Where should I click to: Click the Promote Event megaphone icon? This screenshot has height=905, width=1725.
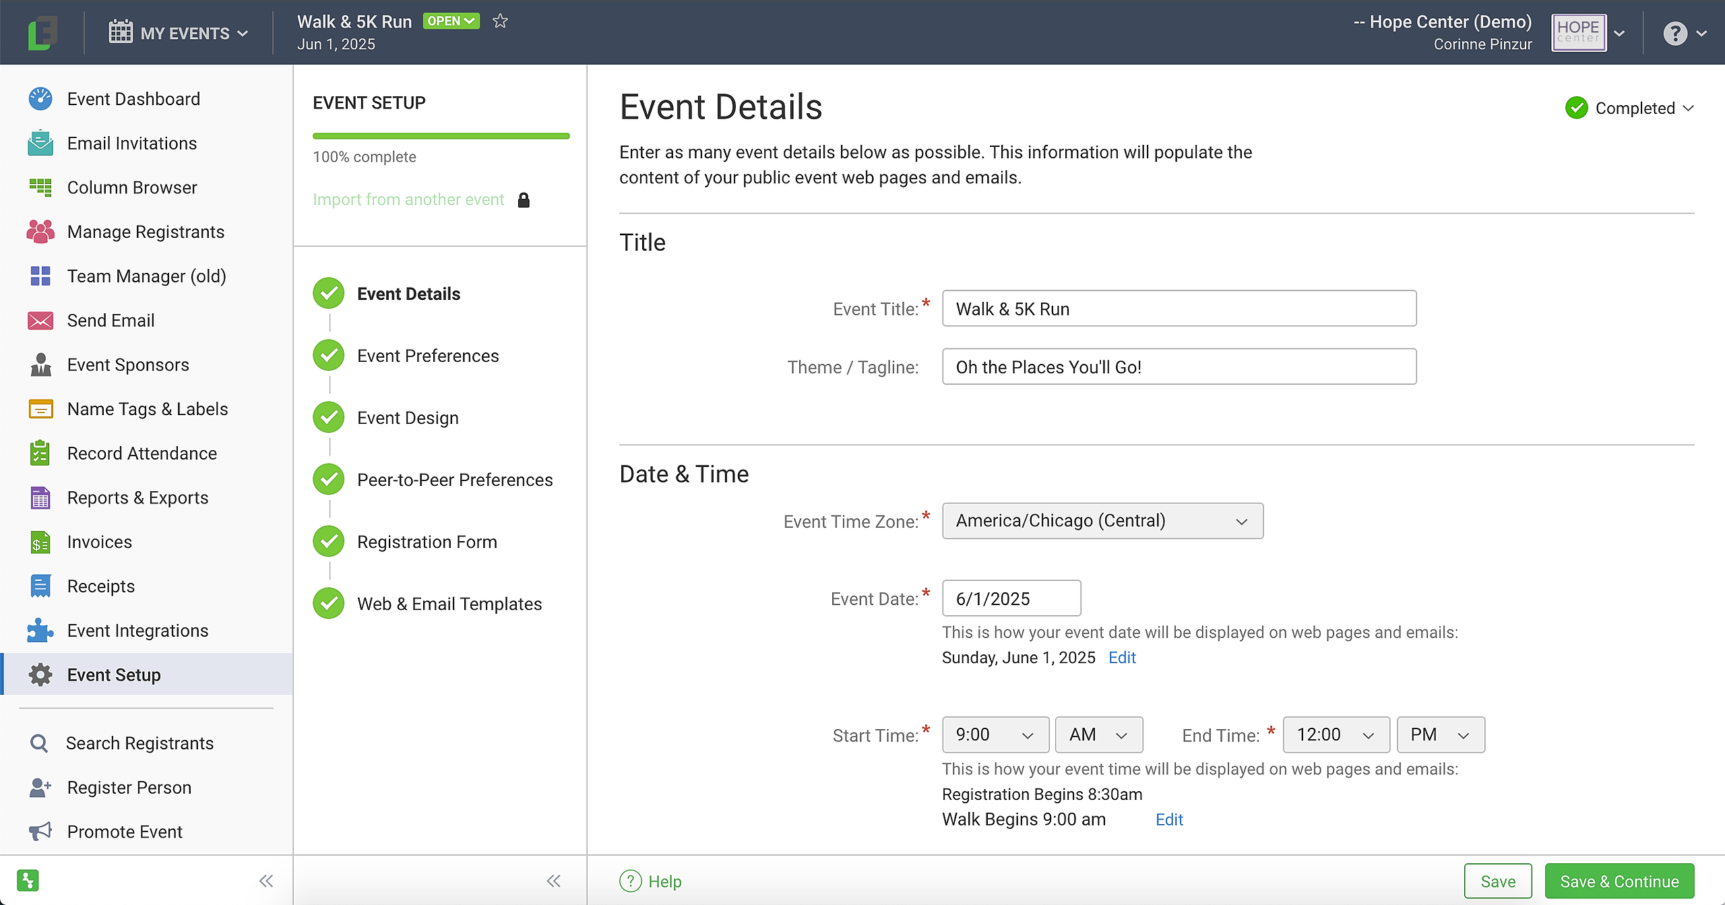[x=40, y=832]
